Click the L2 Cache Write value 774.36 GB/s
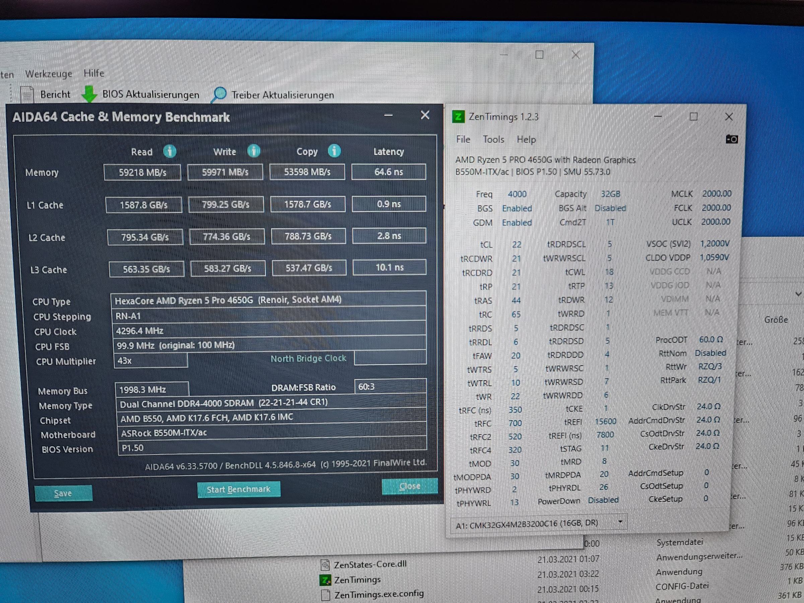This screenshot has height=603, width=804. click(227, 237)
